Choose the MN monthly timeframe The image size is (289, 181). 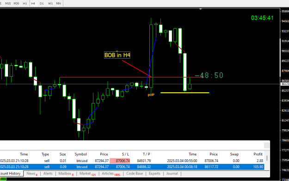point(58,3)
